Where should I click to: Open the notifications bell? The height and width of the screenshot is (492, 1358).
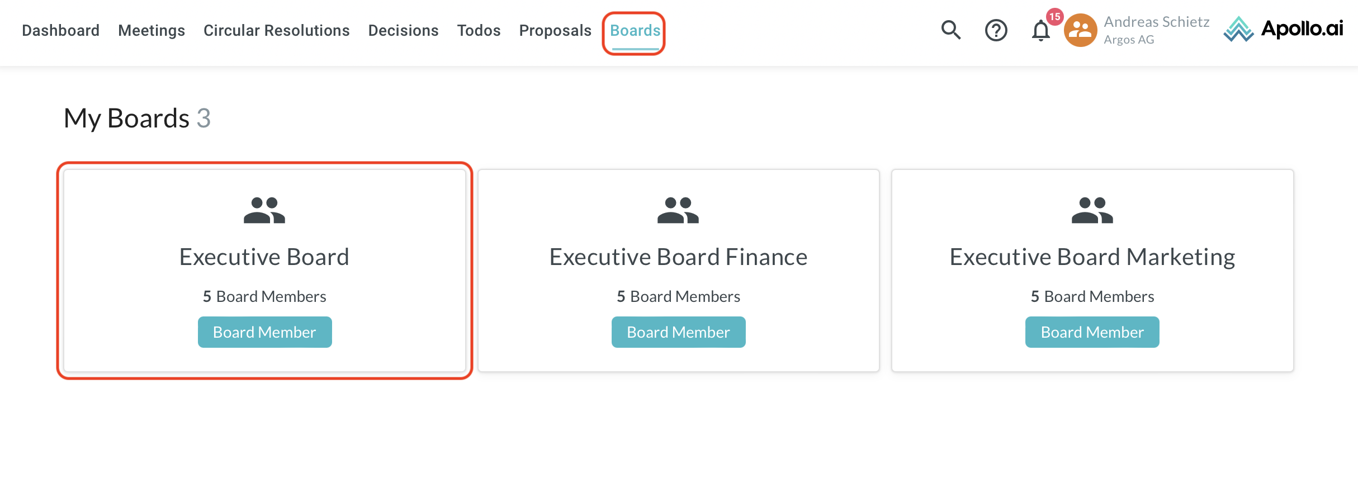pyautogui.click(x=1040, y=31)
